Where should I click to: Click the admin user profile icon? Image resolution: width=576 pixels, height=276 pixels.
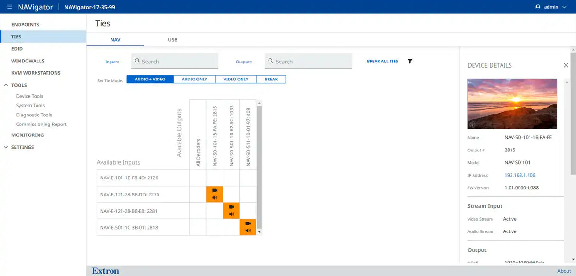point(538,7)
